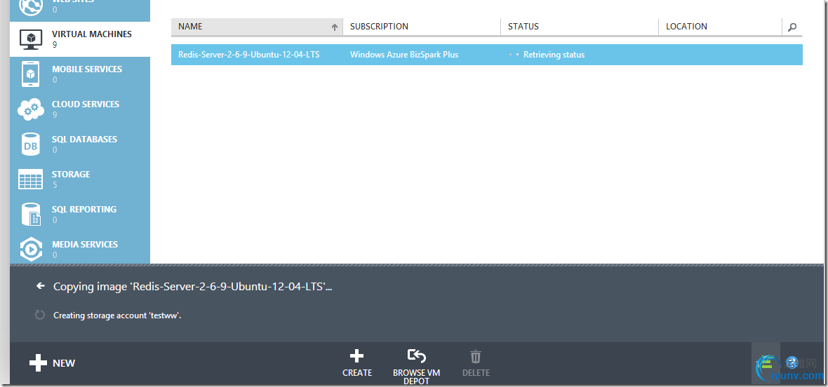Click the search magnifier icon in table header

click(x=792, y=27)
